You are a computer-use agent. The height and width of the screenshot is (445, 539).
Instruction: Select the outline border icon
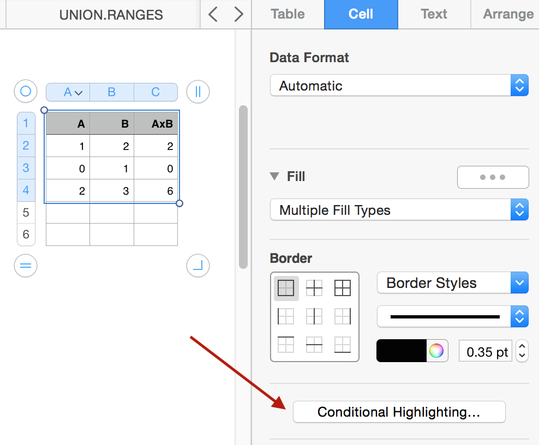point(286,288)
